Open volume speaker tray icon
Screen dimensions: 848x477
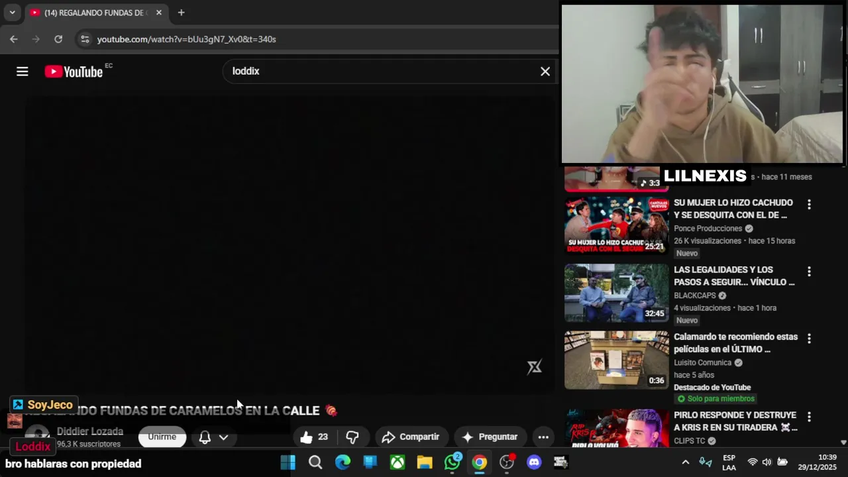point(767,462)
